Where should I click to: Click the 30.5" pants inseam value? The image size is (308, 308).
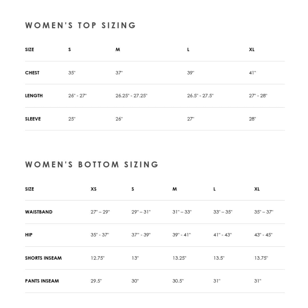click(178, 281)
